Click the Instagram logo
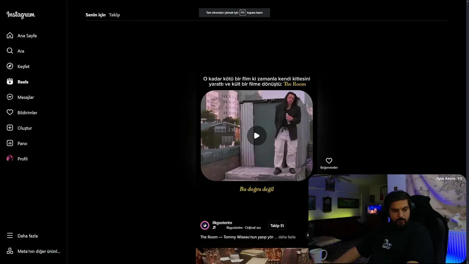469x264 pixels. [21, 15]
